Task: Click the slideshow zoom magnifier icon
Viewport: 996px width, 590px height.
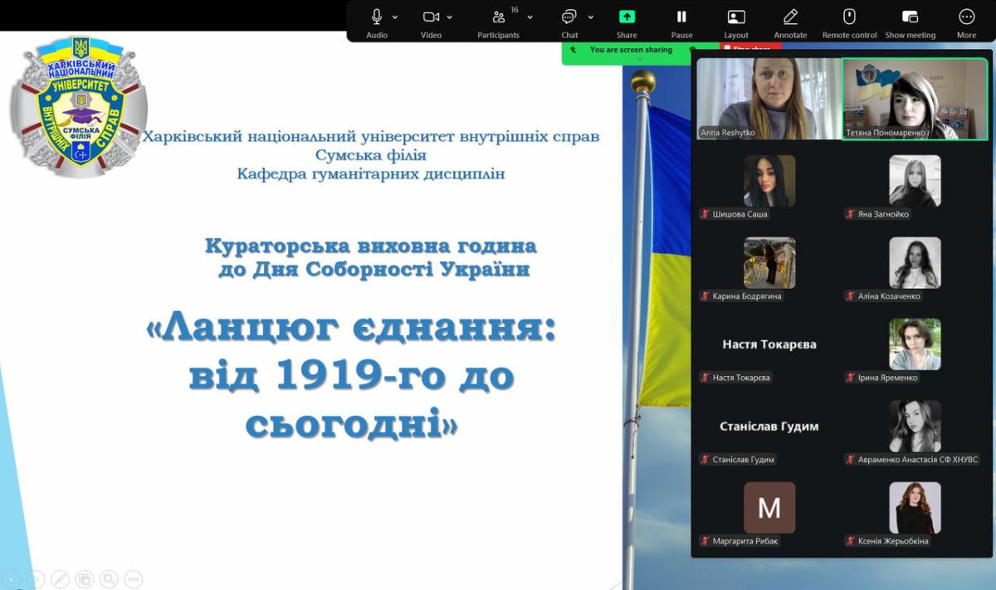Action: 109,579
